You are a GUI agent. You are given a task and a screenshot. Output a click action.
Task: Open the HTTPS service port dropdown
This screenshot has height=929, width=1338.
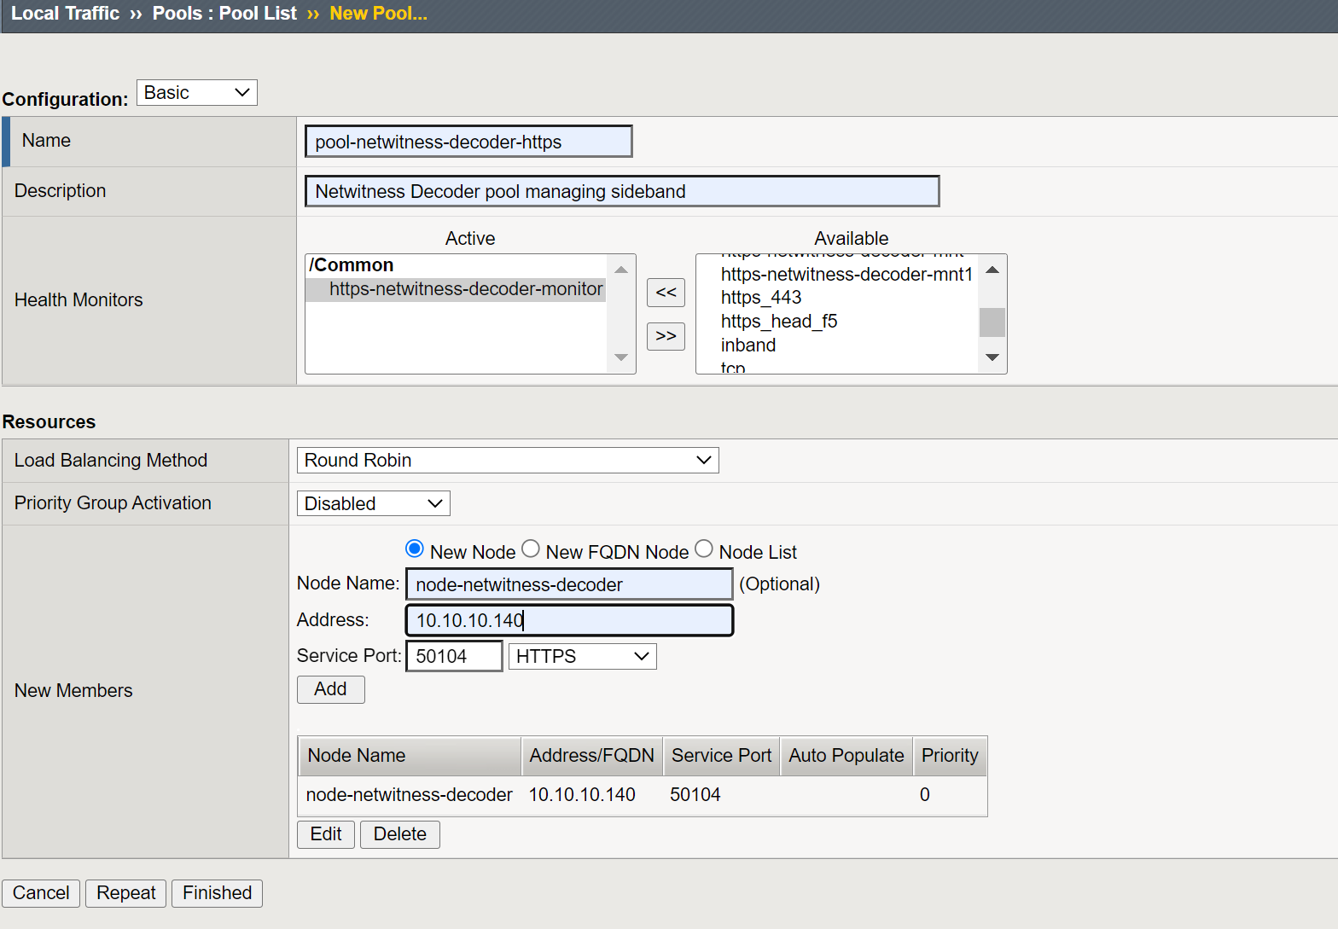[x=582, y=656]
